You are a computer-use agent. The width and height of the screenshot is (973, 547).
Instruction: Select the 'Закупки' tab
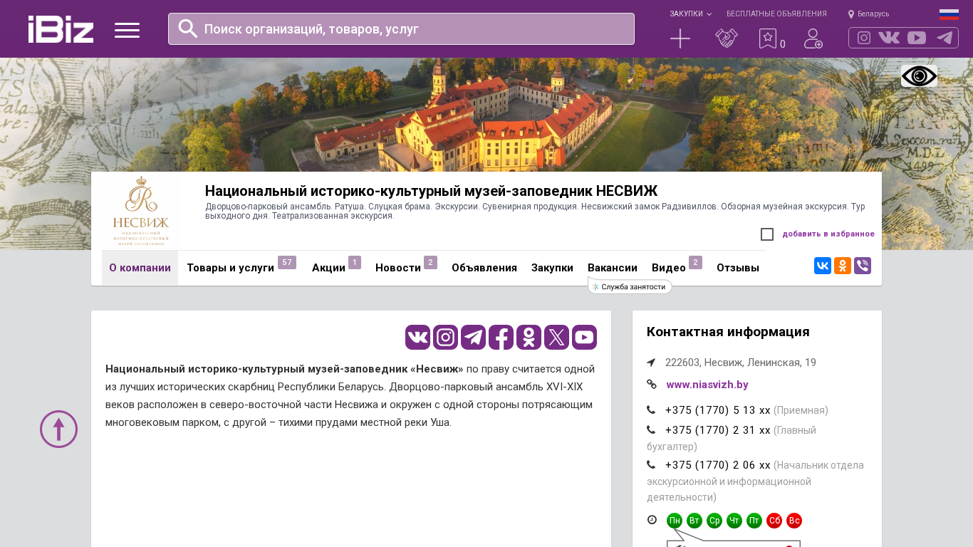tap(552, 268)
